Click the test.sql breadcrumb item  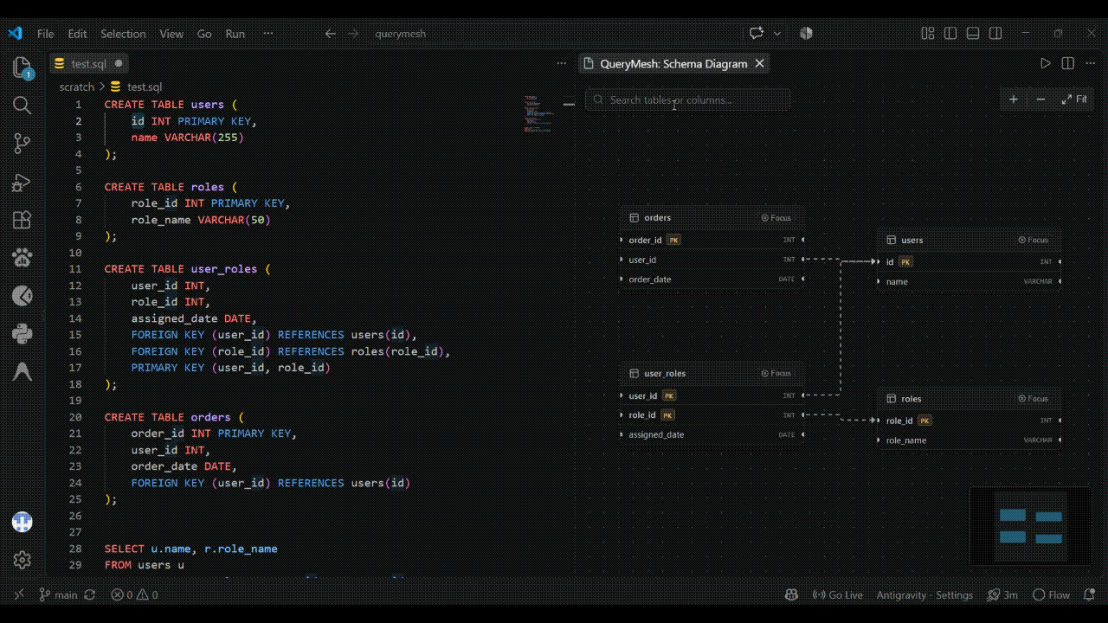[137, 87]
